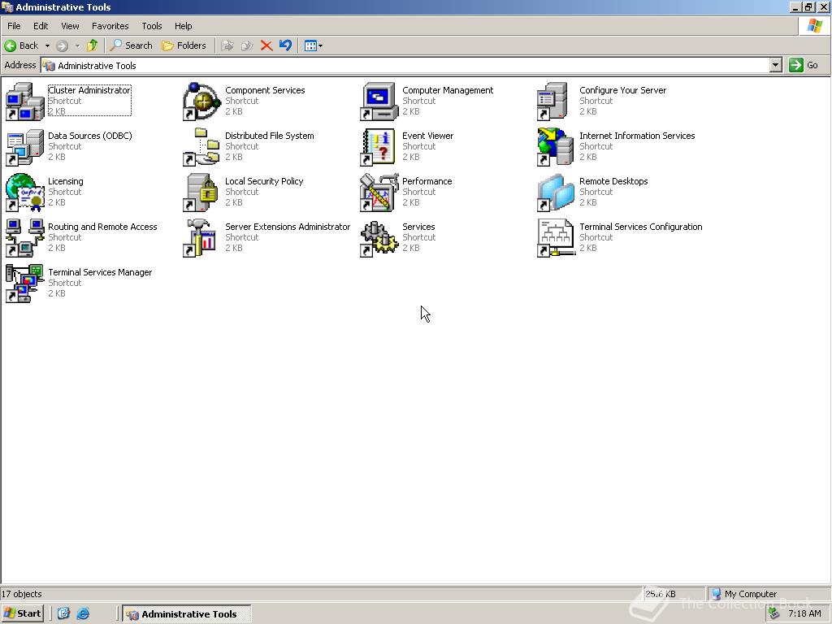The height and width of the screenshot is (624, 832).
Task: Select the Data Sources (ODBC) icon
Action: pyautogui.click(x=24, y=147)
